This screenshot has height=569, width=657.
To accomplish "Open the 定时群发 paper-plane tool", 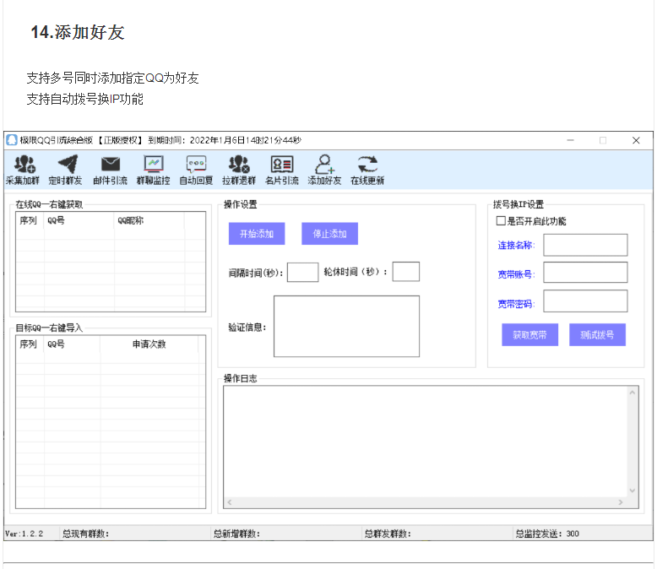I will click(65, 170).
